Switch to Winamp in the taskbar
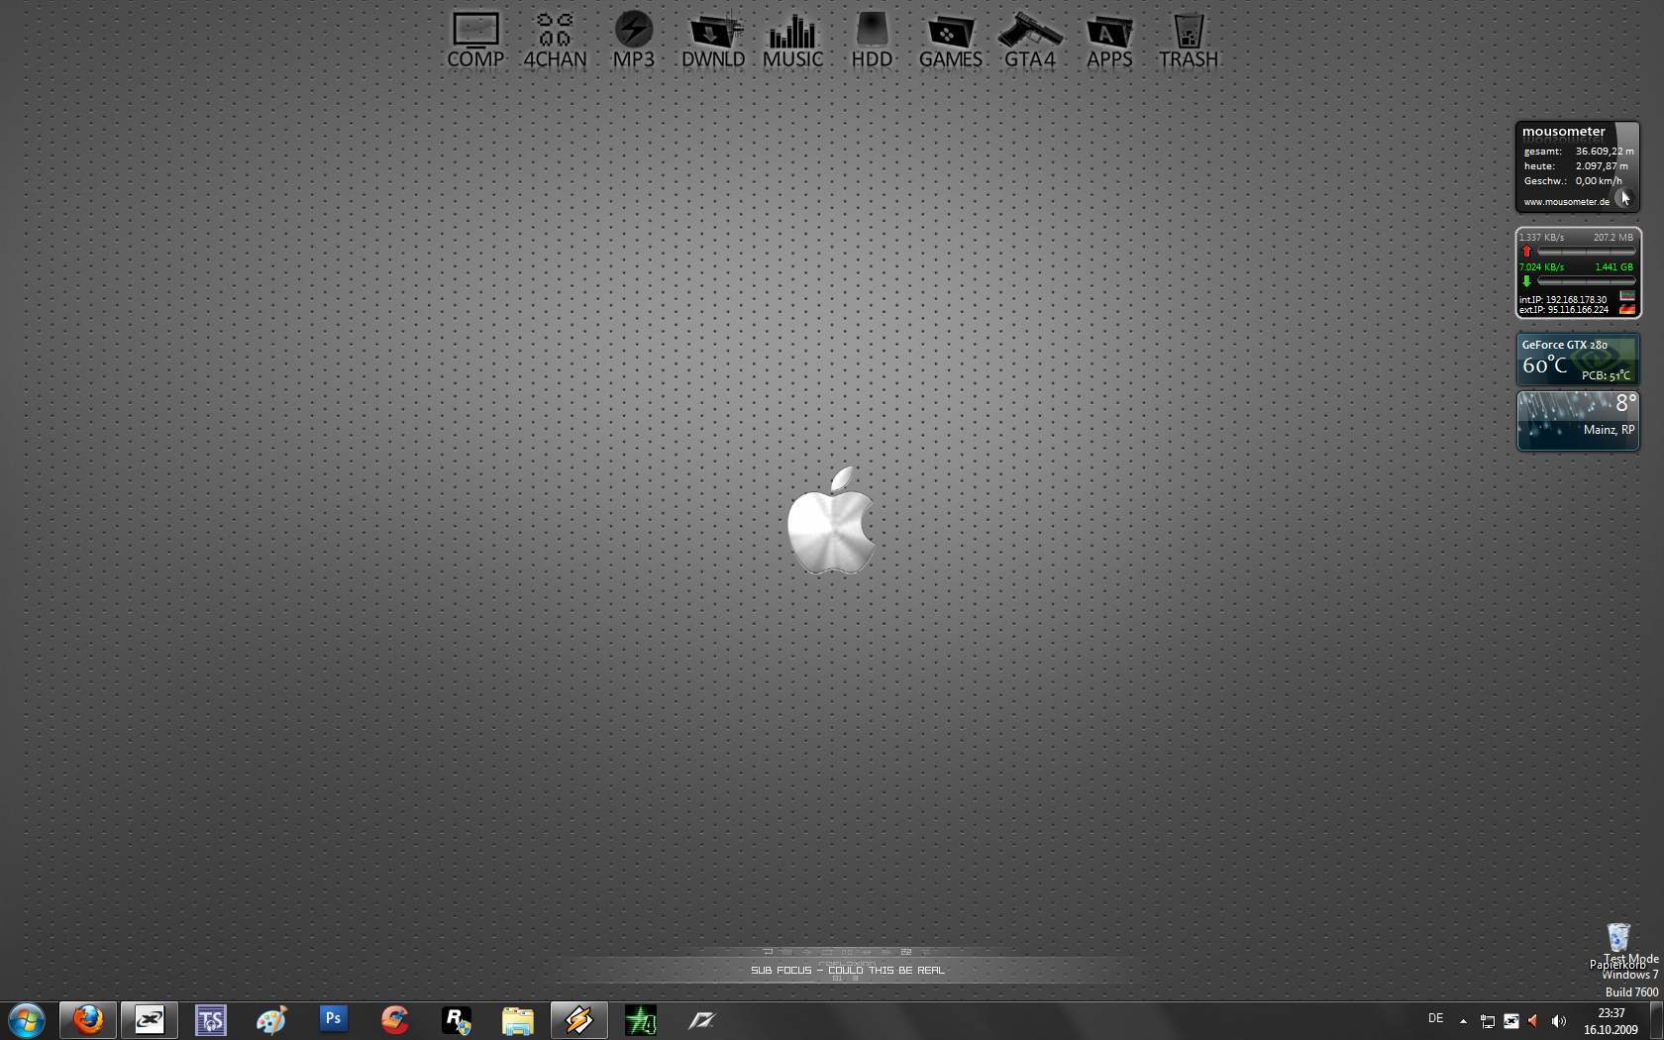The height and width of the screenshot is (1040, 1664). [579, 1020]
